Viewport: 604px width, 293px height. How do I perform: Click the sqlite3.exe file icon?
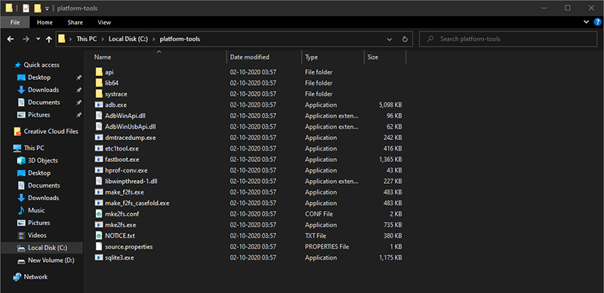pos(99,258)
